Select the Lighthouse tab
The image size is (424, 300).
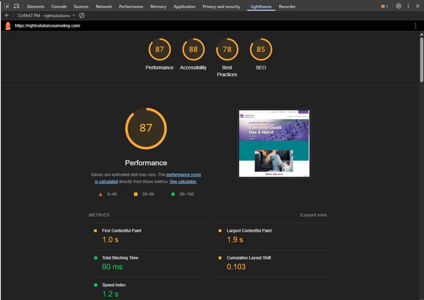point(261,7)
